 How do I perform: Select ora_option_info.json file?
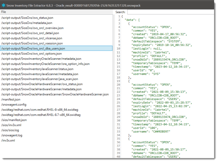coord(45,64)
